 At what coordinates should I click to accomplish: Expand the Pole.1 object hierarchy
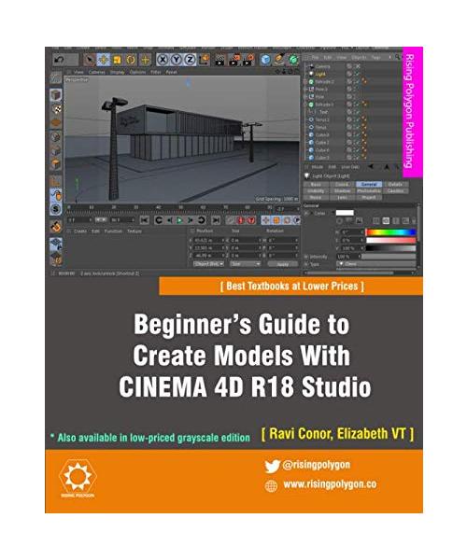click(x=305, y=90)
